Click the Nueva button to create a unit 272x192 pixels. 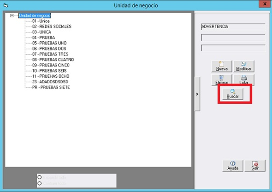(222, 67)
